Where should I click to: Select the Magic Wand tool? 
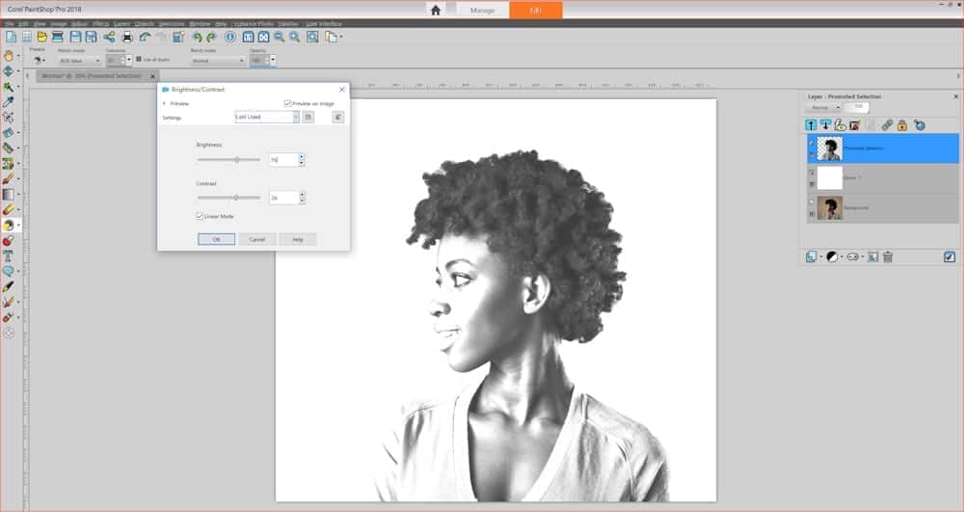pyautogui.click(x=8, y=86)
